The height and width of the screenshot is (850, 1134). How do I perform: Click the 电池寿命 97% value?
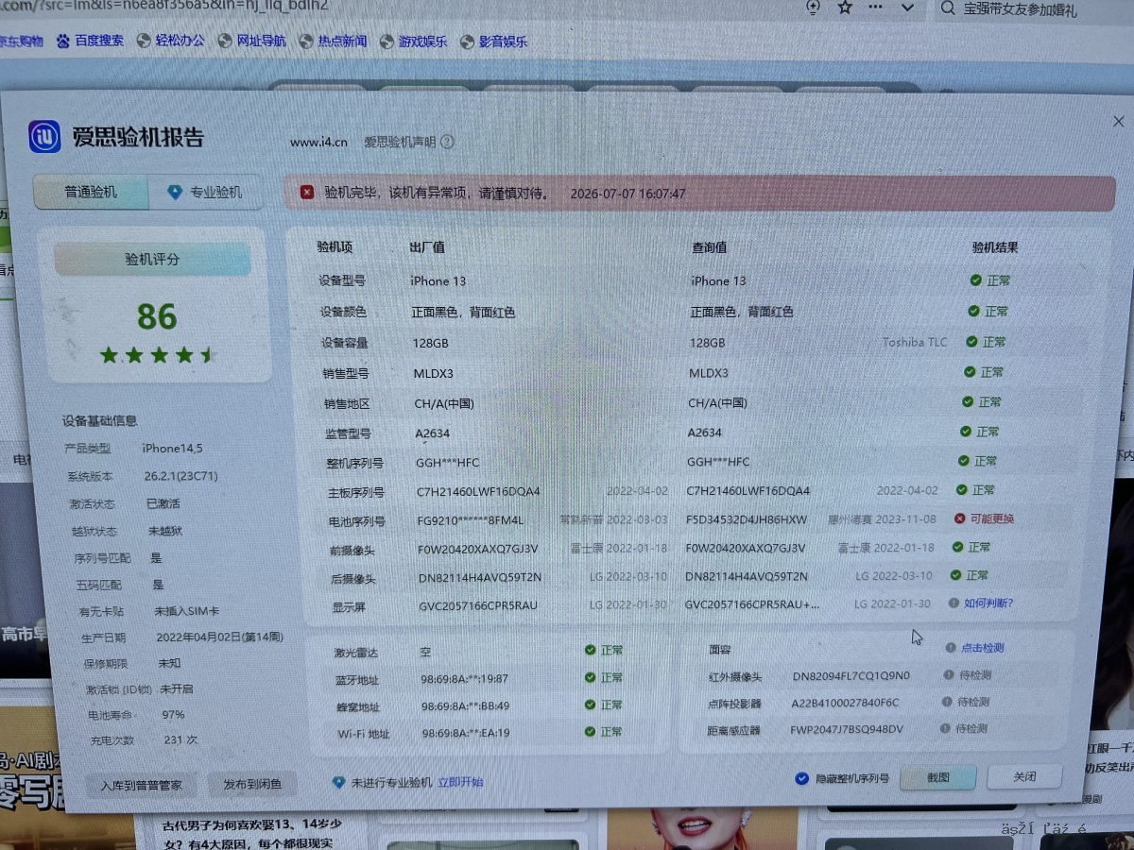[x=174, y=715]
